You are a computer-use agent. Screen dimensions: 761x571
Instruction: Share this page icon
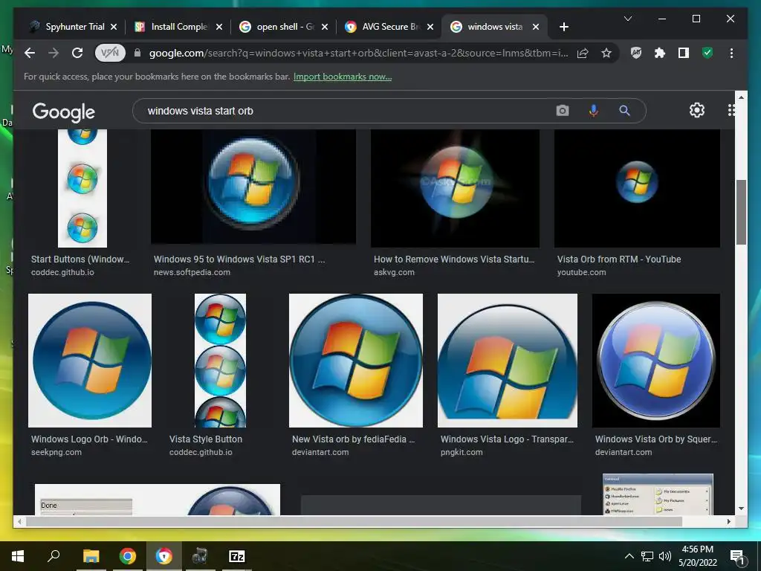[x=583, y=53]
